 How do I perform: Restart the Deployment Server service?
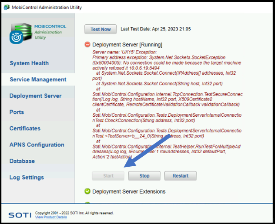click(x=180, y=176)
